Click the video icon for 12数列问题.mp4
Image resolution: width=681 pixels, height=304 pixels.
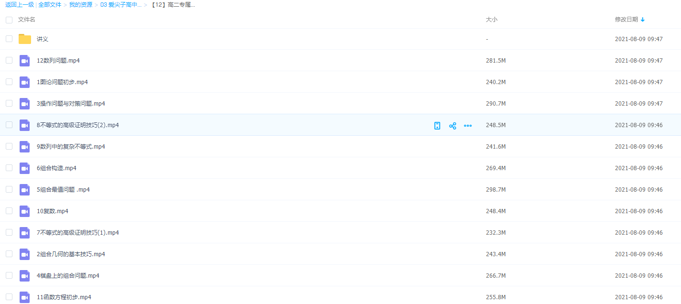pyautogui.click(x=25, y=61)
